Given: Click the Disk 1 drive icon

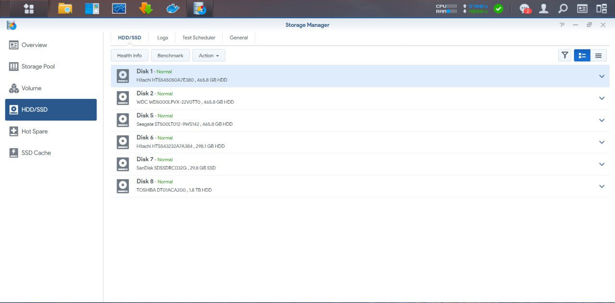Looking at the screenshot, I should (x=123, y=76).
